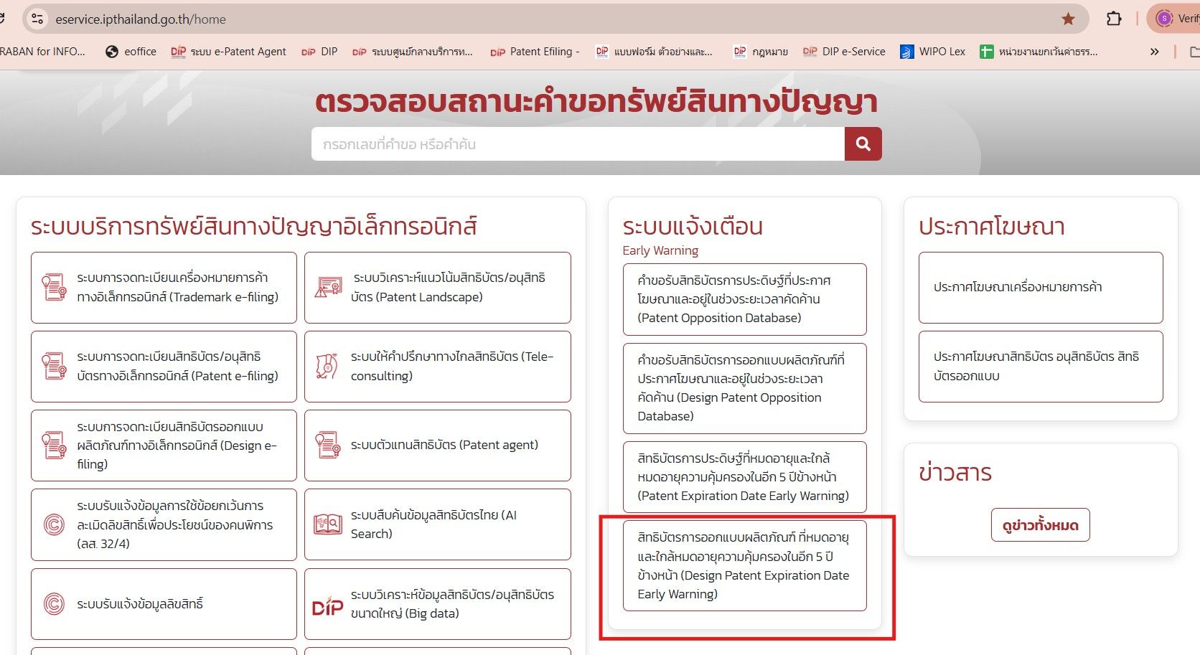This screenshot has height=655, width=1200.
Task: Click the copyright exception (32/4) icon
Action: click(54, 524)
